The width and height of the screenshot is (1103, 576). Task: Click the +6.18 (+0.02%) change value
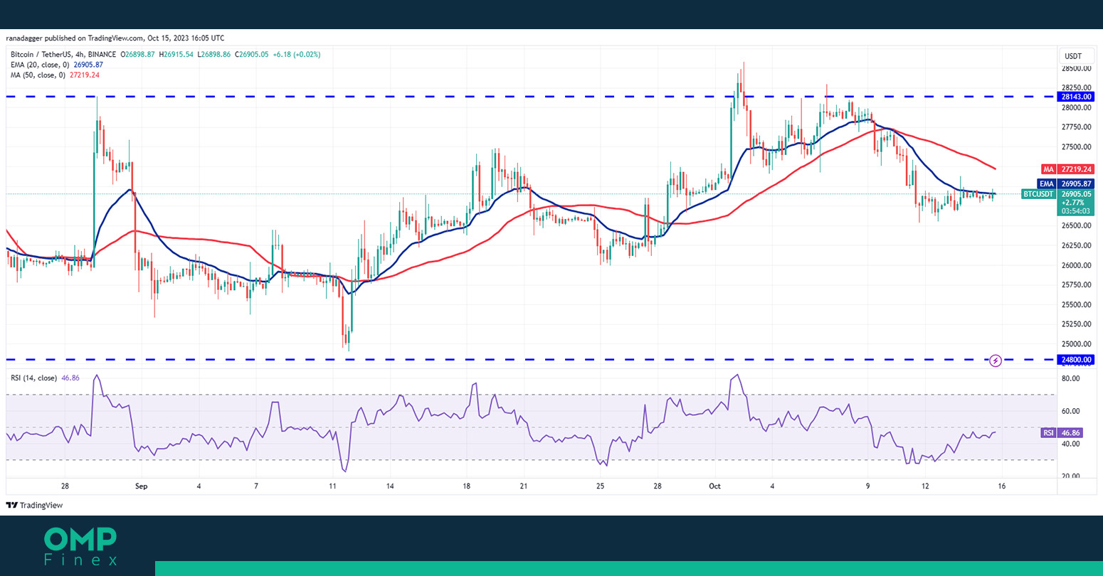point(298,55)
